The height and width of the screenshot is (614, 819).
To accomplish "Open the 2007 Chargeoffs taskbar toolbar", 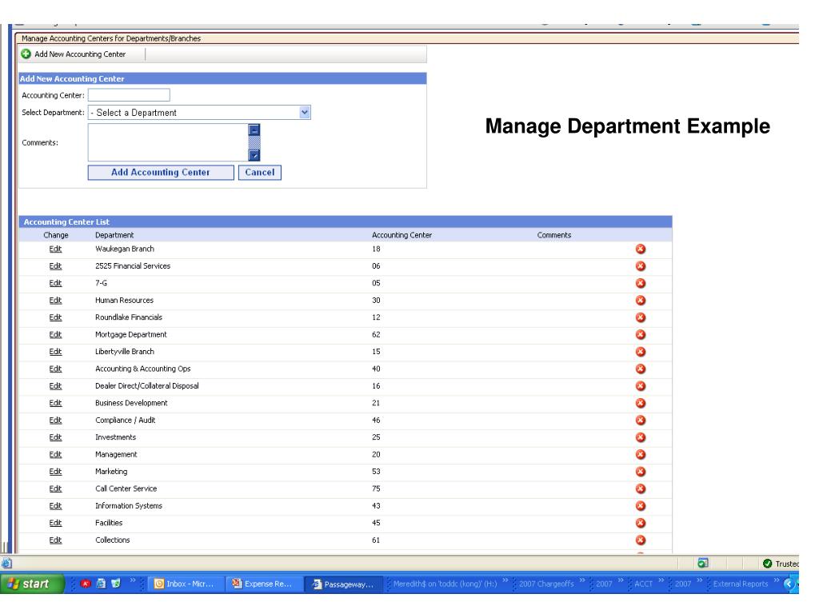I will pyautogui.click(x=546, y=584).
